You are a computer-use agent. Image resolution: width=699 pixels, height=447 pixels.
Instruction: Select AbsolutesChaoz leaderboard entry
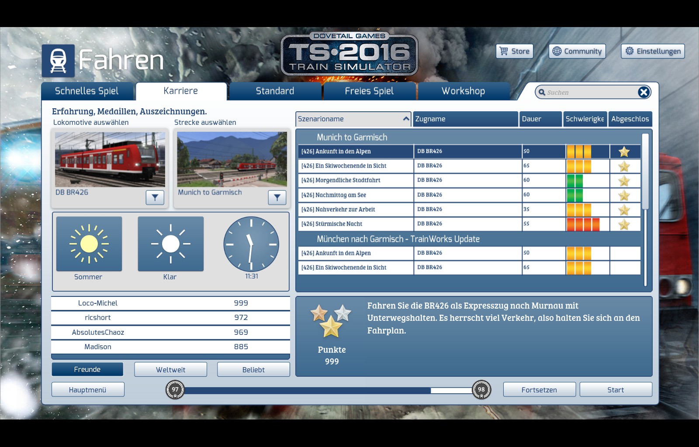pyautogui.click(x=170, y=332)
